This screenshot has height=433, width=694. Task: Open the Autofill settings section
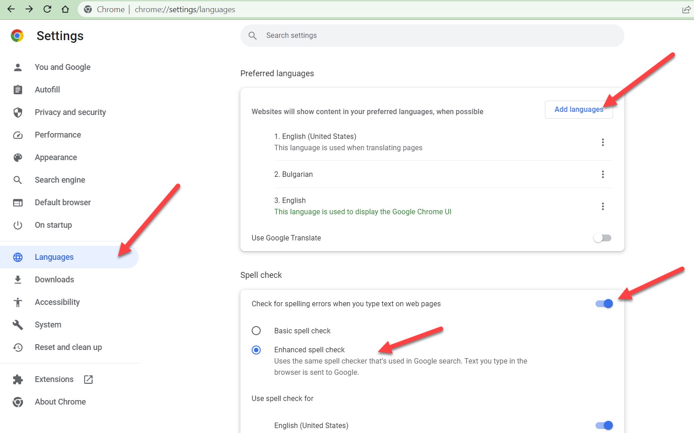pos(47,90)
